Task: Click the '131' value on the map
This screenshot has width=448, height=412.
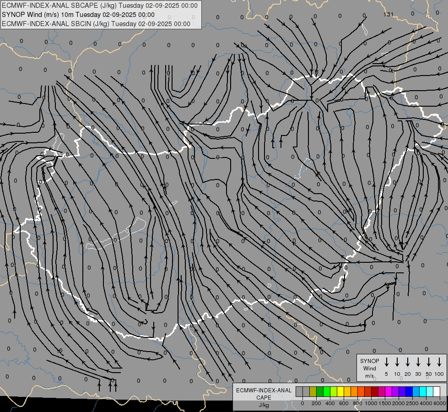Action: click(389, 14)
